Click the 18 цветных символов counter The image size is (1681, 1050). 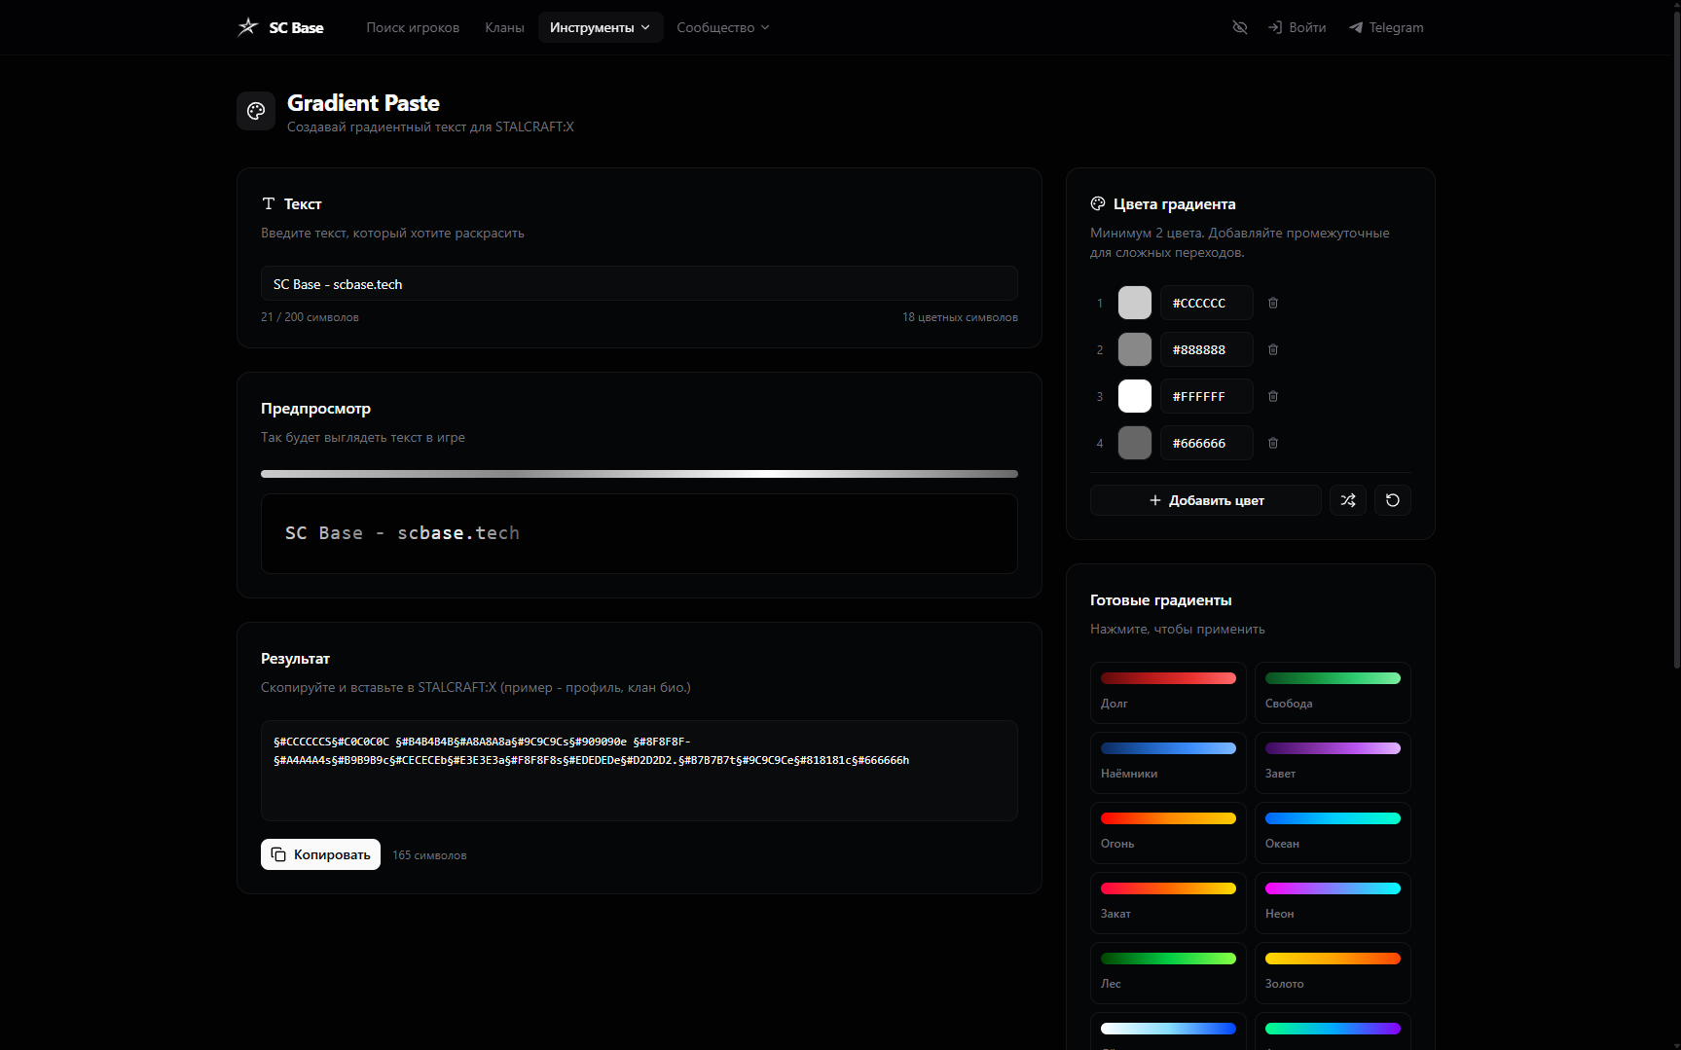point(960,317)
